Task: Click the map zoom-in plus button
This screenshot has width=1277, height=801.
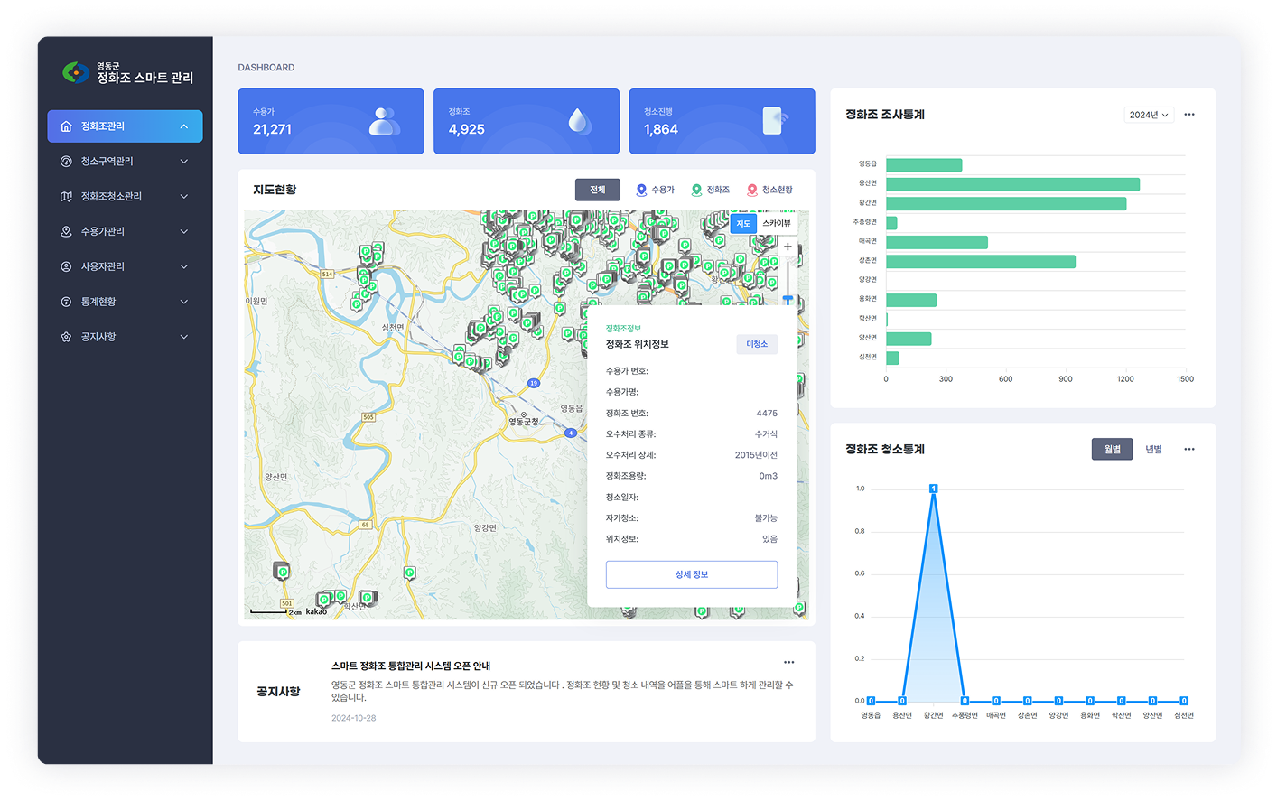Action: click(788, 247)
